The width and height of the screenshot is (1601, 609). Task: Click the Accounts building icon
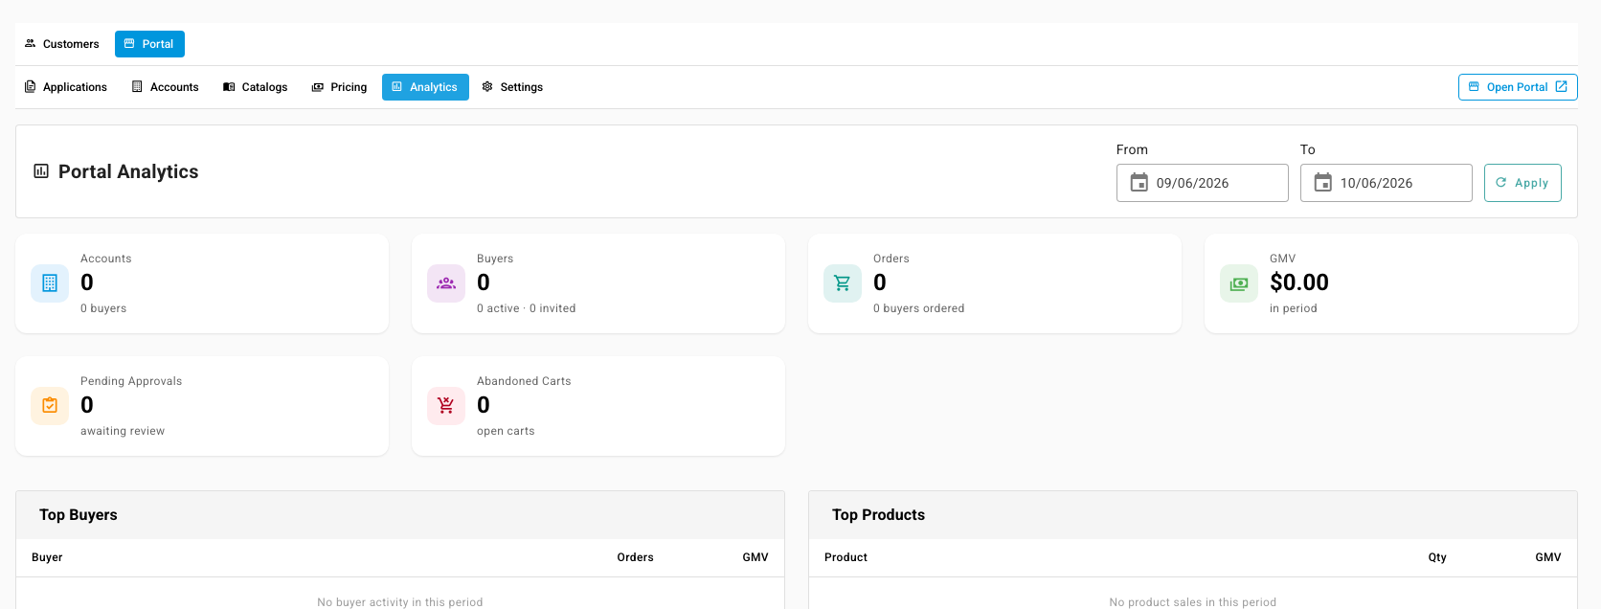(50, 283)
